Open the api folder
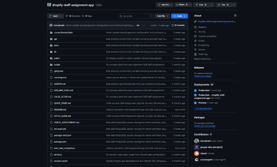Screen dimensions: 277x167 tap(55, 39)
